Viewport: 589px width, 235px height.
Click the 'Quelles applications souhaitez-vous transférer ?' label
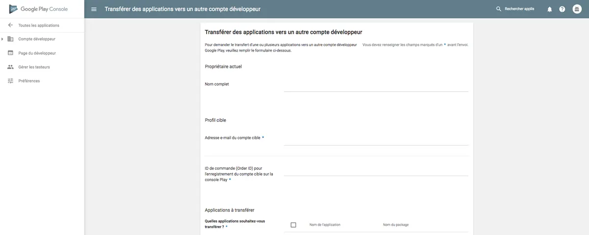click(235, 224)
